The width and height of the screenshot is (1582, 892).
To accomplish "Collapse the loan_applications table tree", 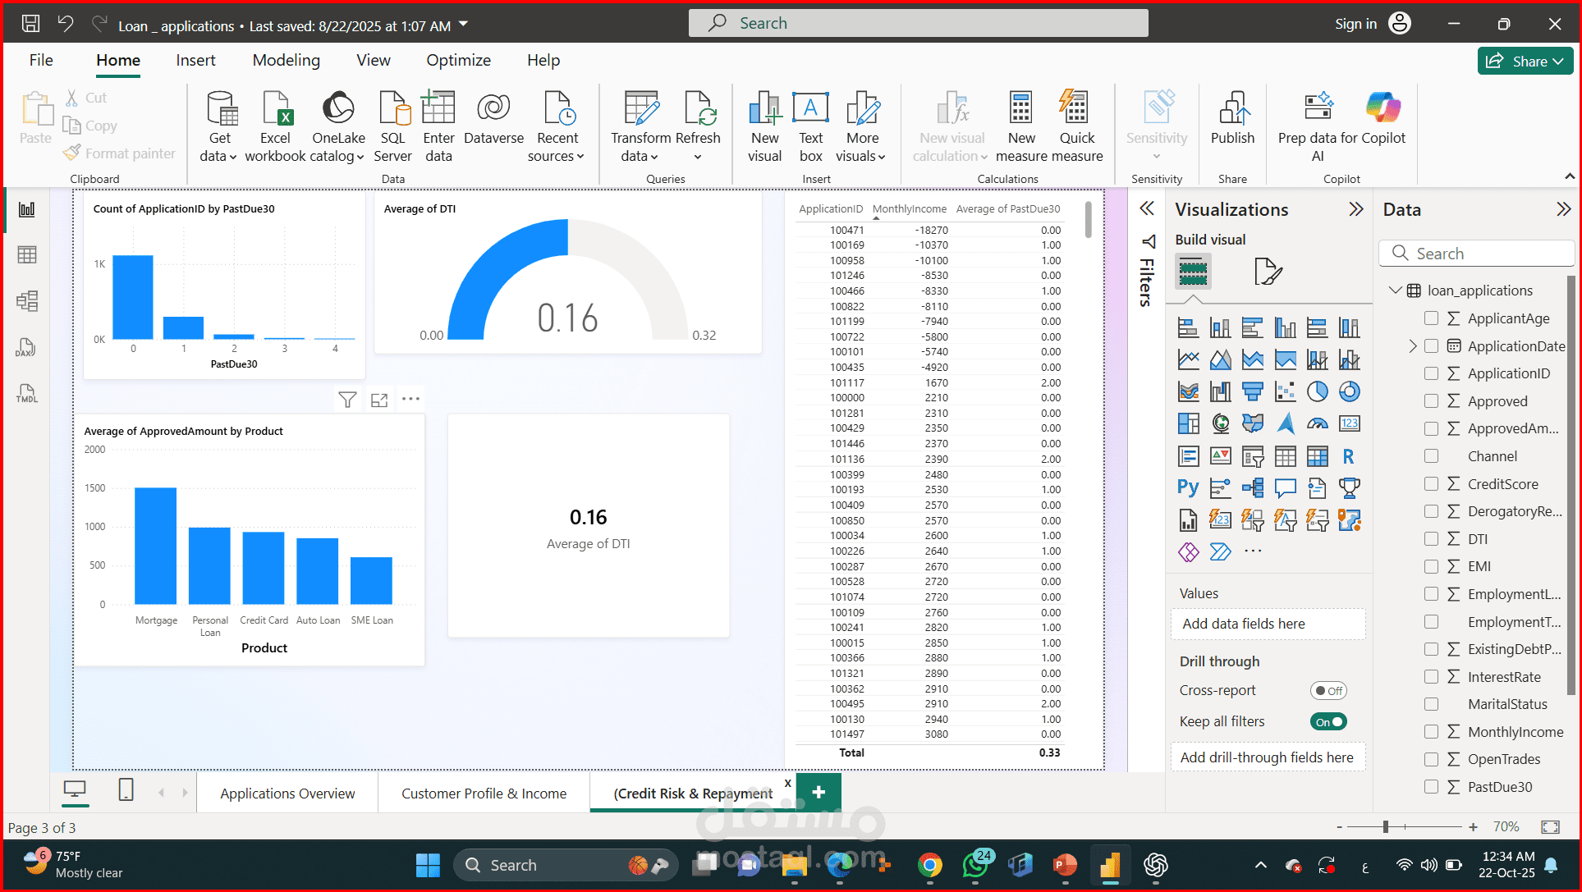I will pyautogui.click(x=1395, y=290).
